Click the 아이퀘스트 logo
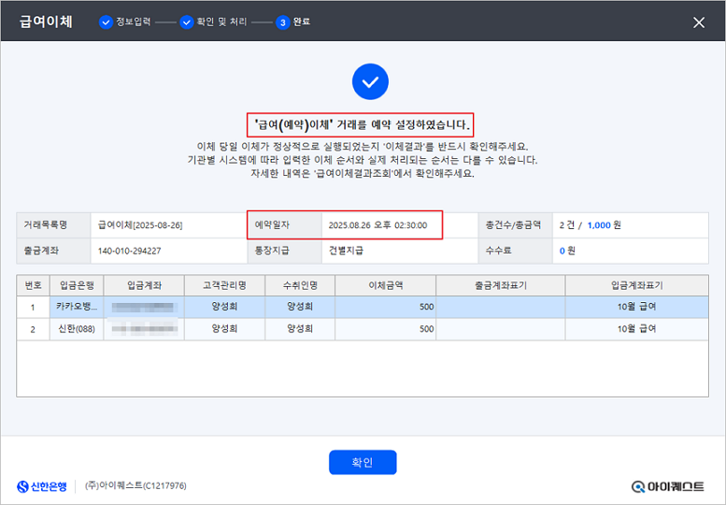The height and width of the screenshot is (505, 726). 667,486
